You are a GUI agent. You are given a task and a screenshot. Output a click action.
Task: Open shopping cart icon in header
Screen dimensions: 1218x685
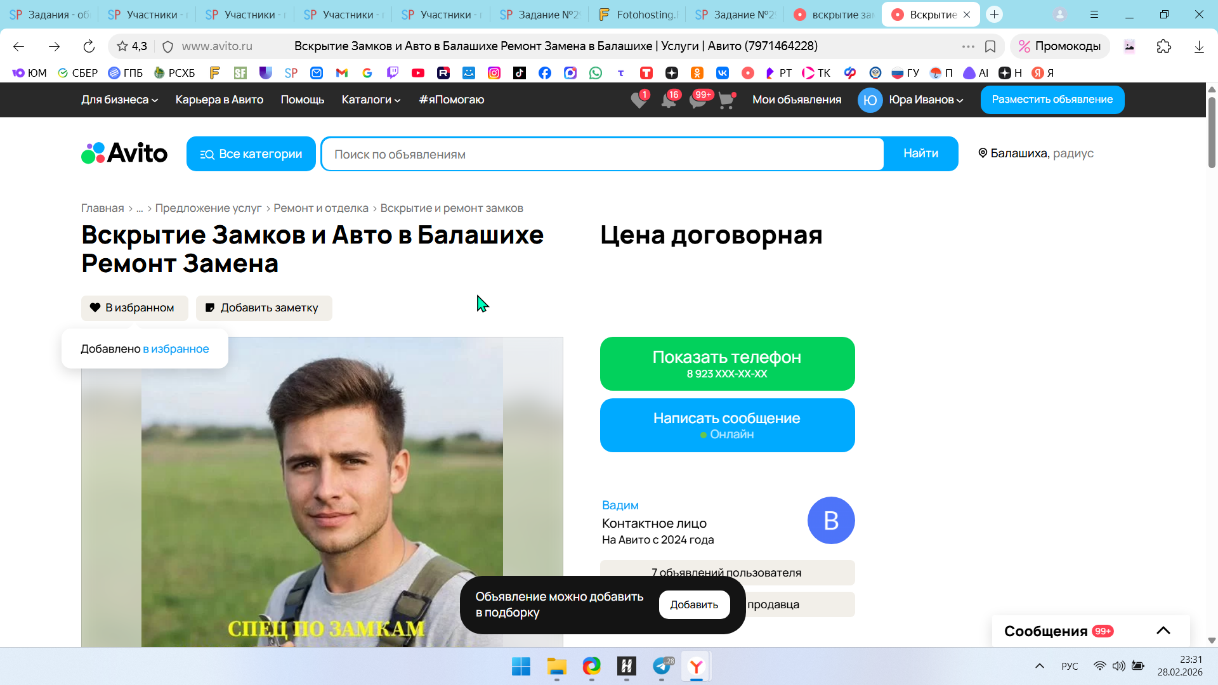tap(726, 100)
